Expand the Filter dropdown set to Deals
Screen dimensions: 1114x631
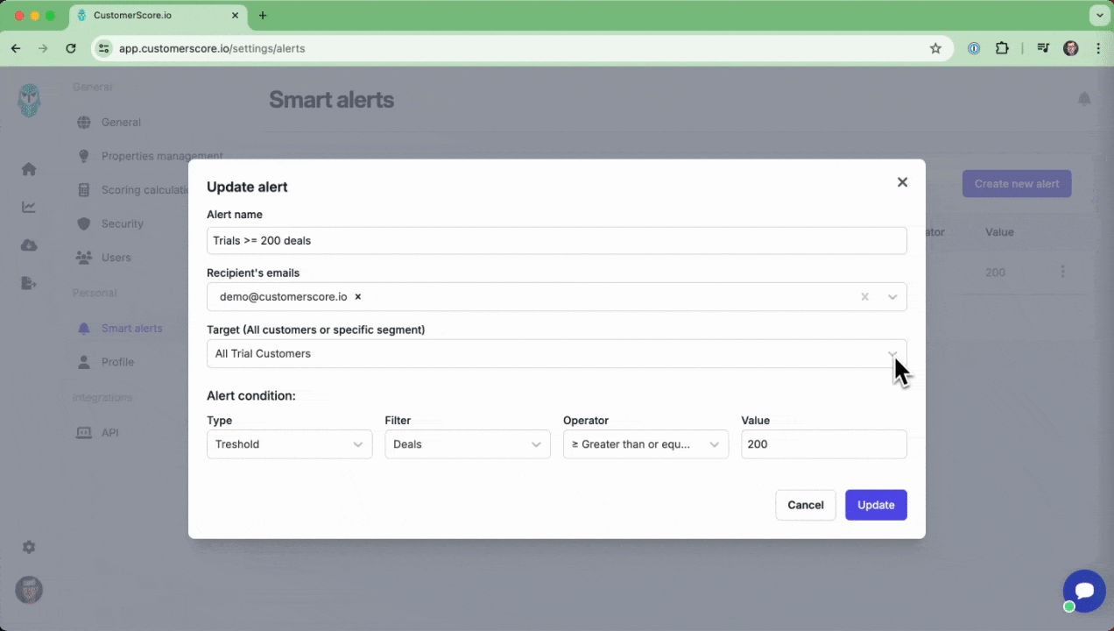tap(537, 444)
